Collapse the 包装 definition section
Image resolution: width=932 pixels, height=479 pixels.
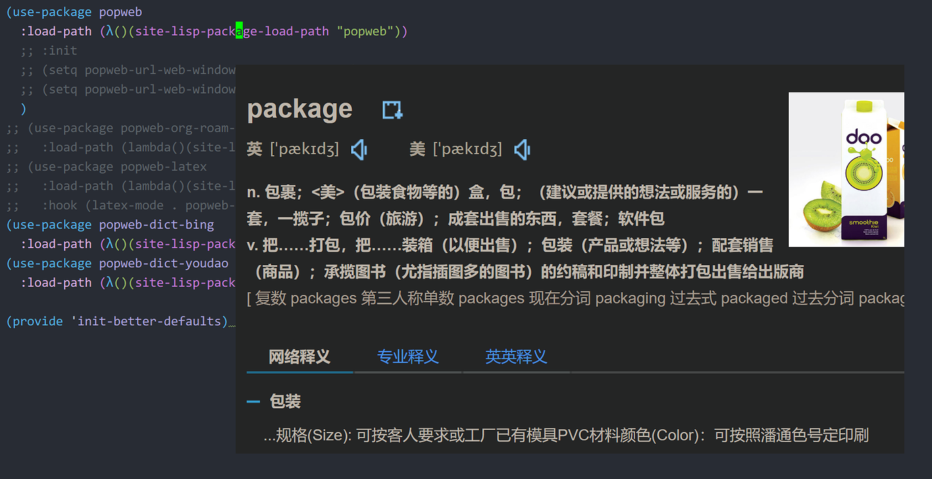pyautogui.click(x=253, y=401)
